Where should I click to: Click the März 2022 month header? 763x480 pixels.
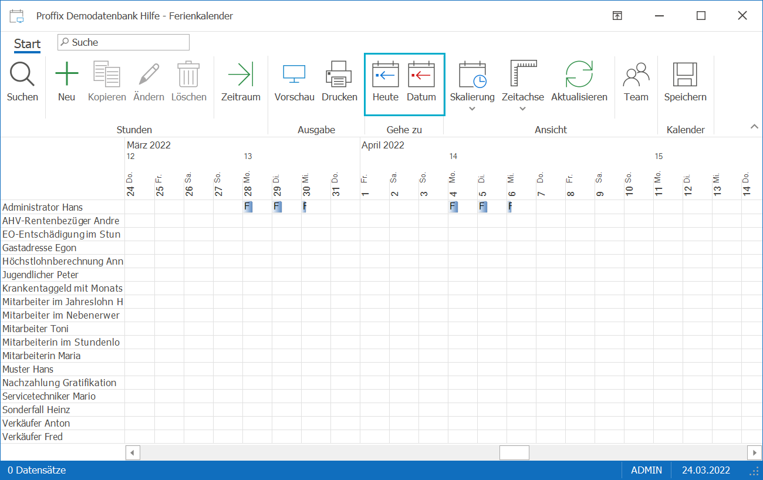[148, 145]
